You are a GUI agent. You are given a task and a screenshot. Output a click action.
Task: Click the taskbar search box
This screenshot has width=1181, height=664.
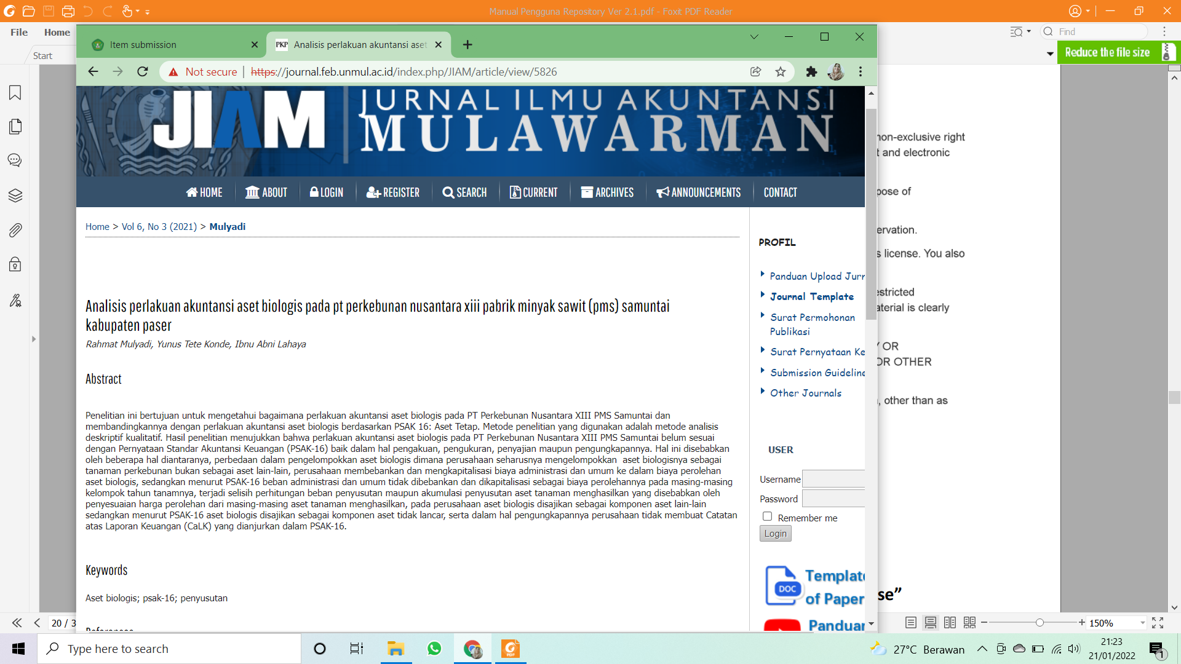[169, 649]
